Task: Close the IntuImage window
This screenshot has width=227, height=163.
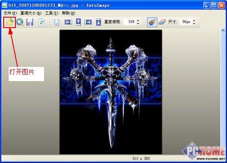Action: 222,5
